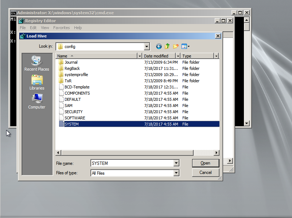
Task: Click cmd window scroll up arrow
Action: (x=246, y=20)
